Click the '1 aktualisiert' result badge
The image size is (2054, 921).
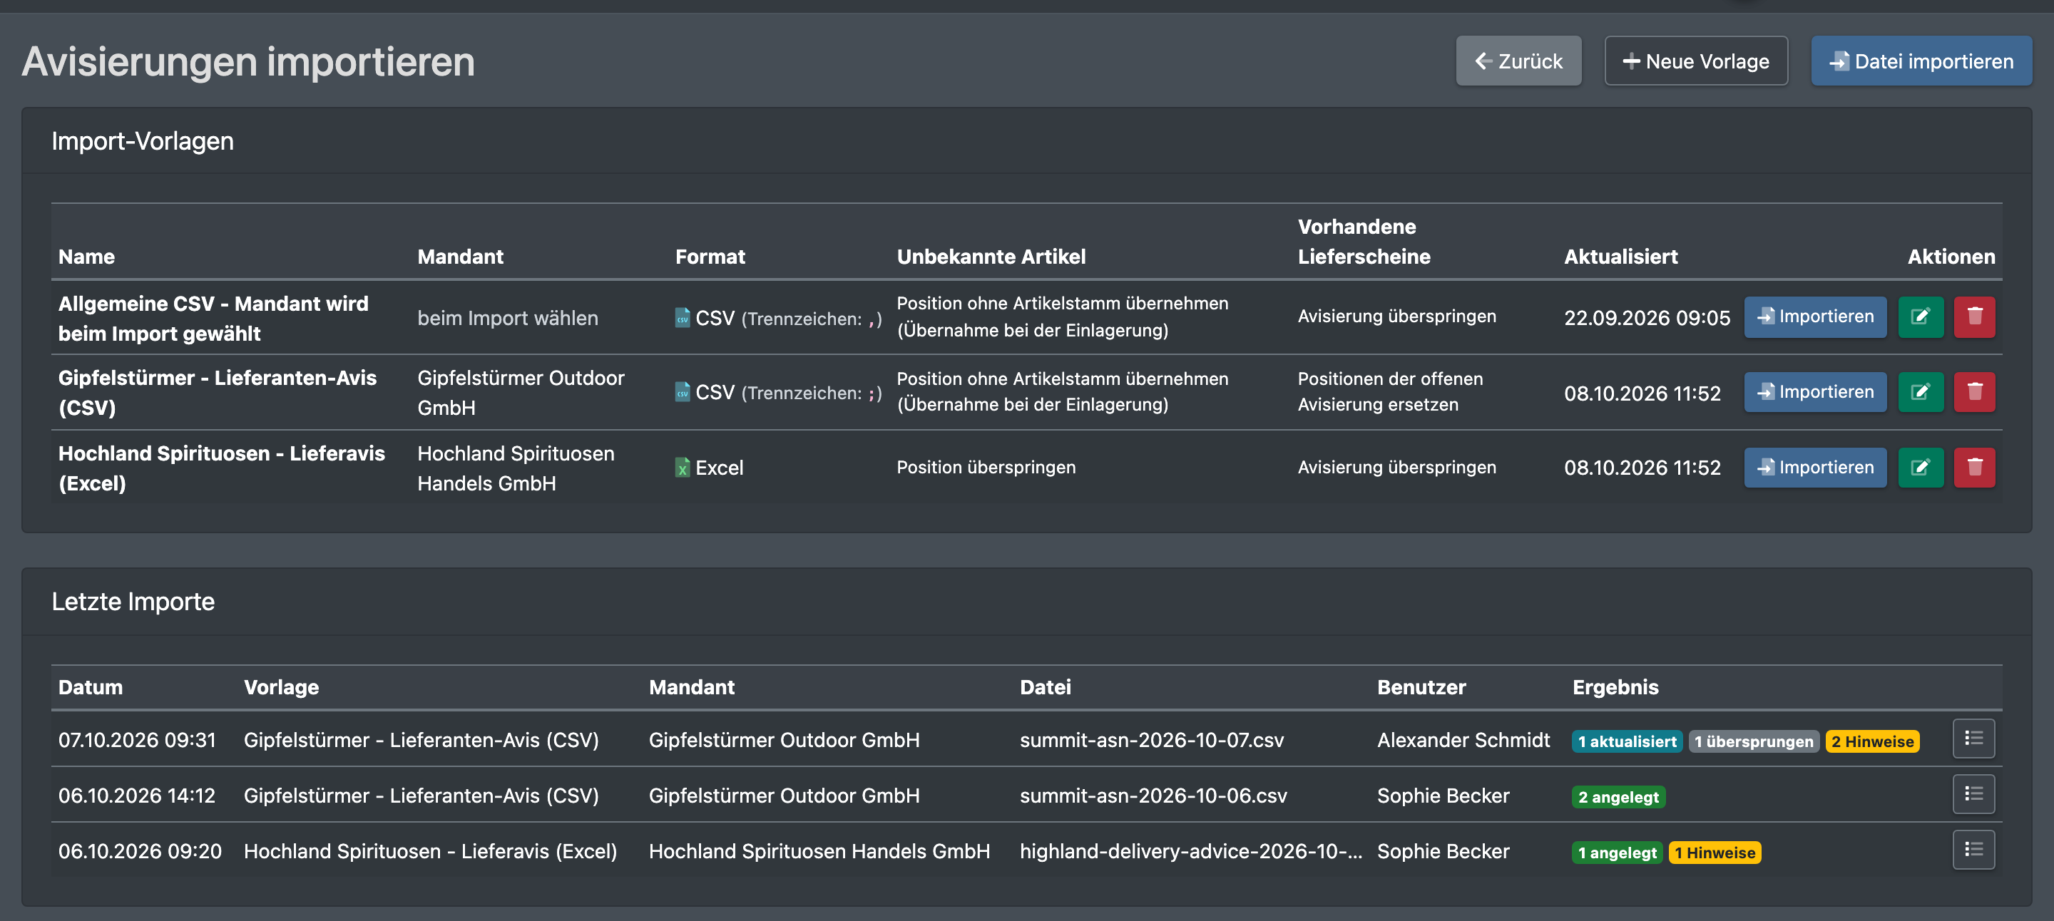click(1627, 742)
